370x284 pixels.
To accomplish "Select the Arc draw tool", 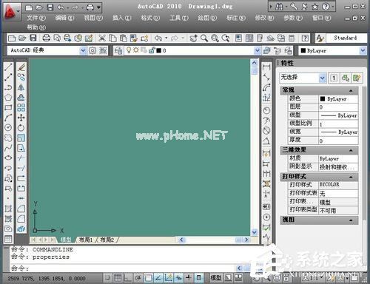I will [8, 118].
